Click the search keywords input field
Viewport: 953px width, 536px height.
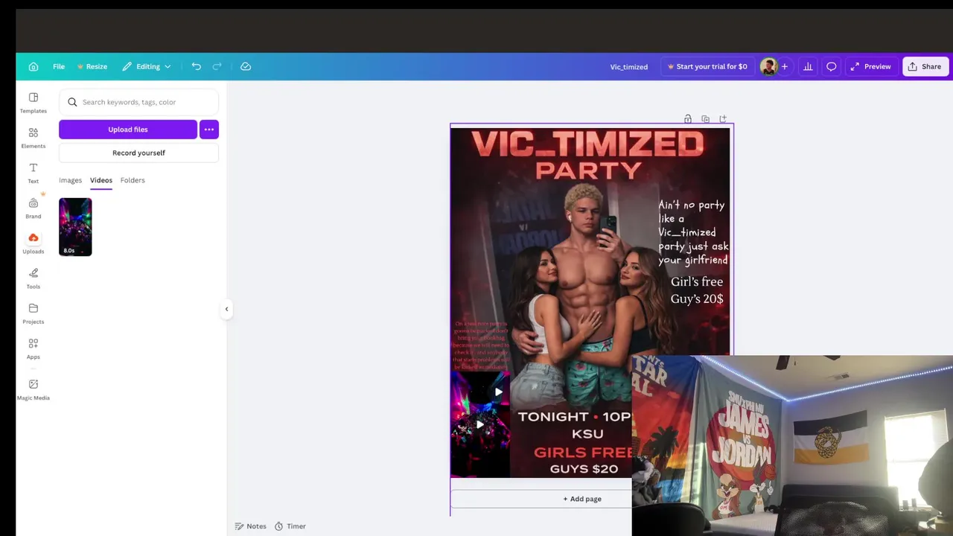(x=138, y=102)
